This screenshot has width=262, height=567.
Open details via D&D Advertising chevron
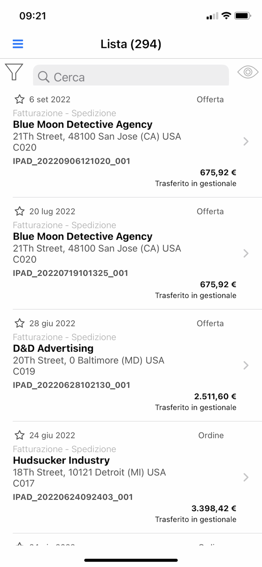[x=246, y=366]
